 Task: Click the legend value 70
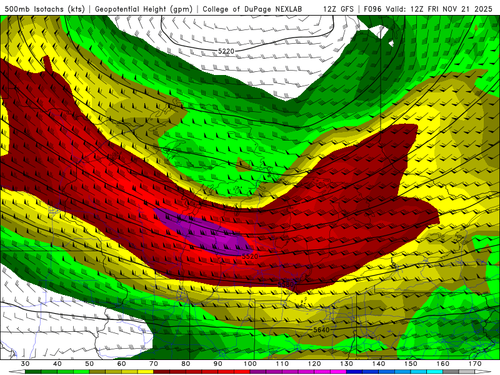[x=154, y=364]
